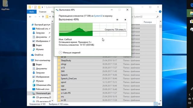Image resolution: width=193 pixels, height=108 pixels.
Task: Click the transfer speed progress graph
Action: [x=93, y=29]
